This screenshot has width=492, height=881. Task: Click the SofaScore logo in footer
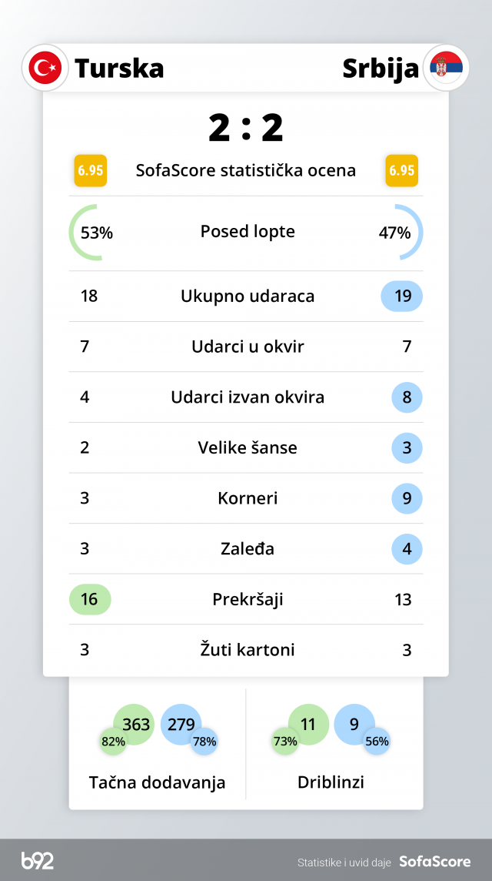434,862
